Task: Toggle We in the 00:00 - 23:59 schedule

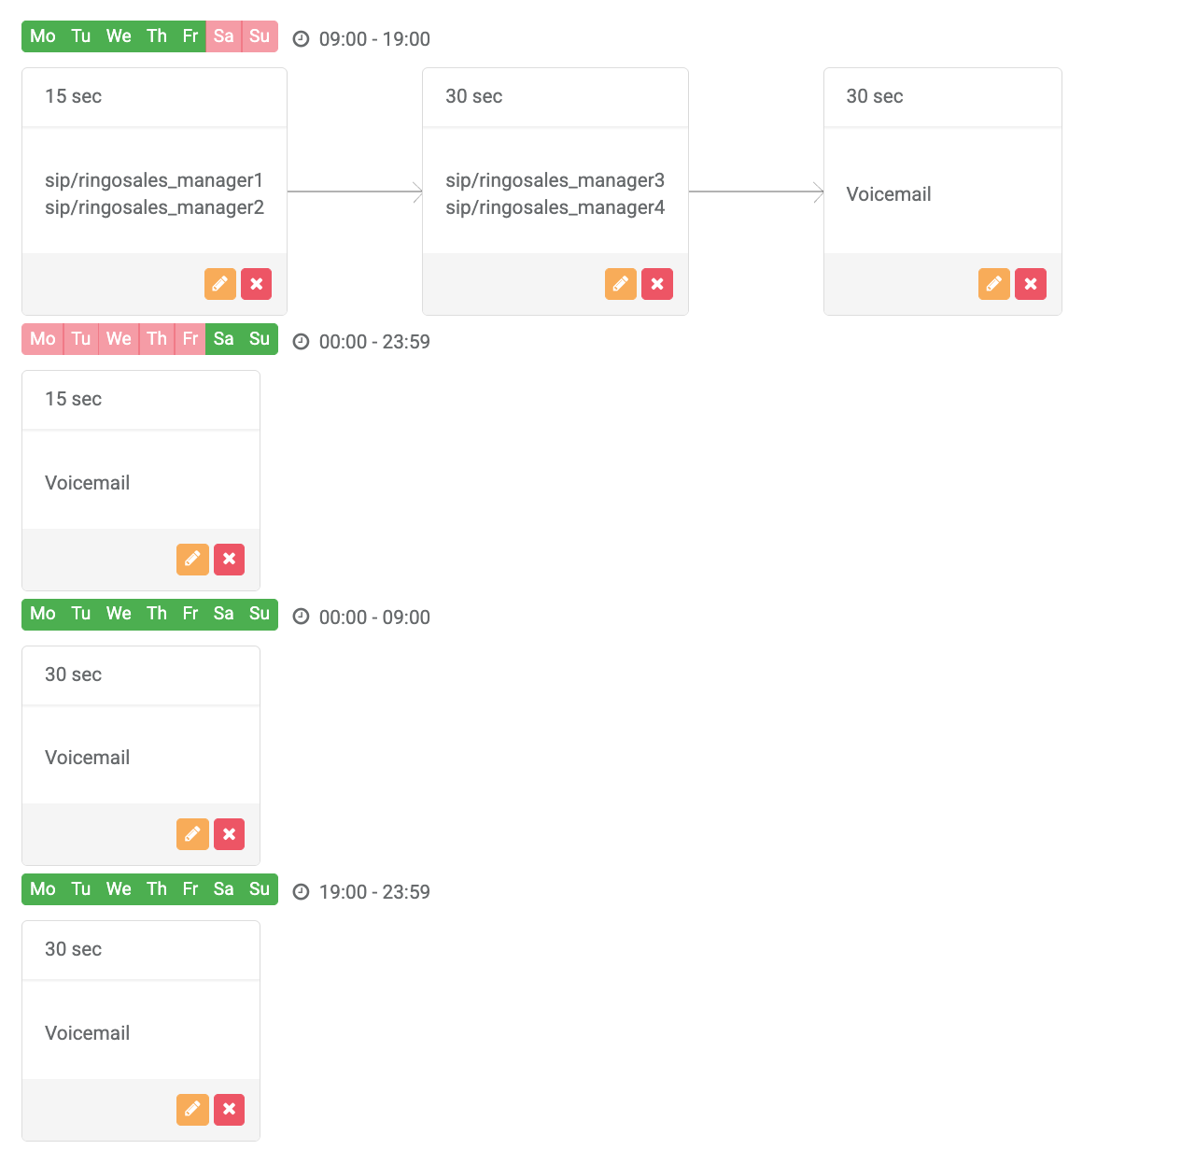Action: (x=119, y=339)
